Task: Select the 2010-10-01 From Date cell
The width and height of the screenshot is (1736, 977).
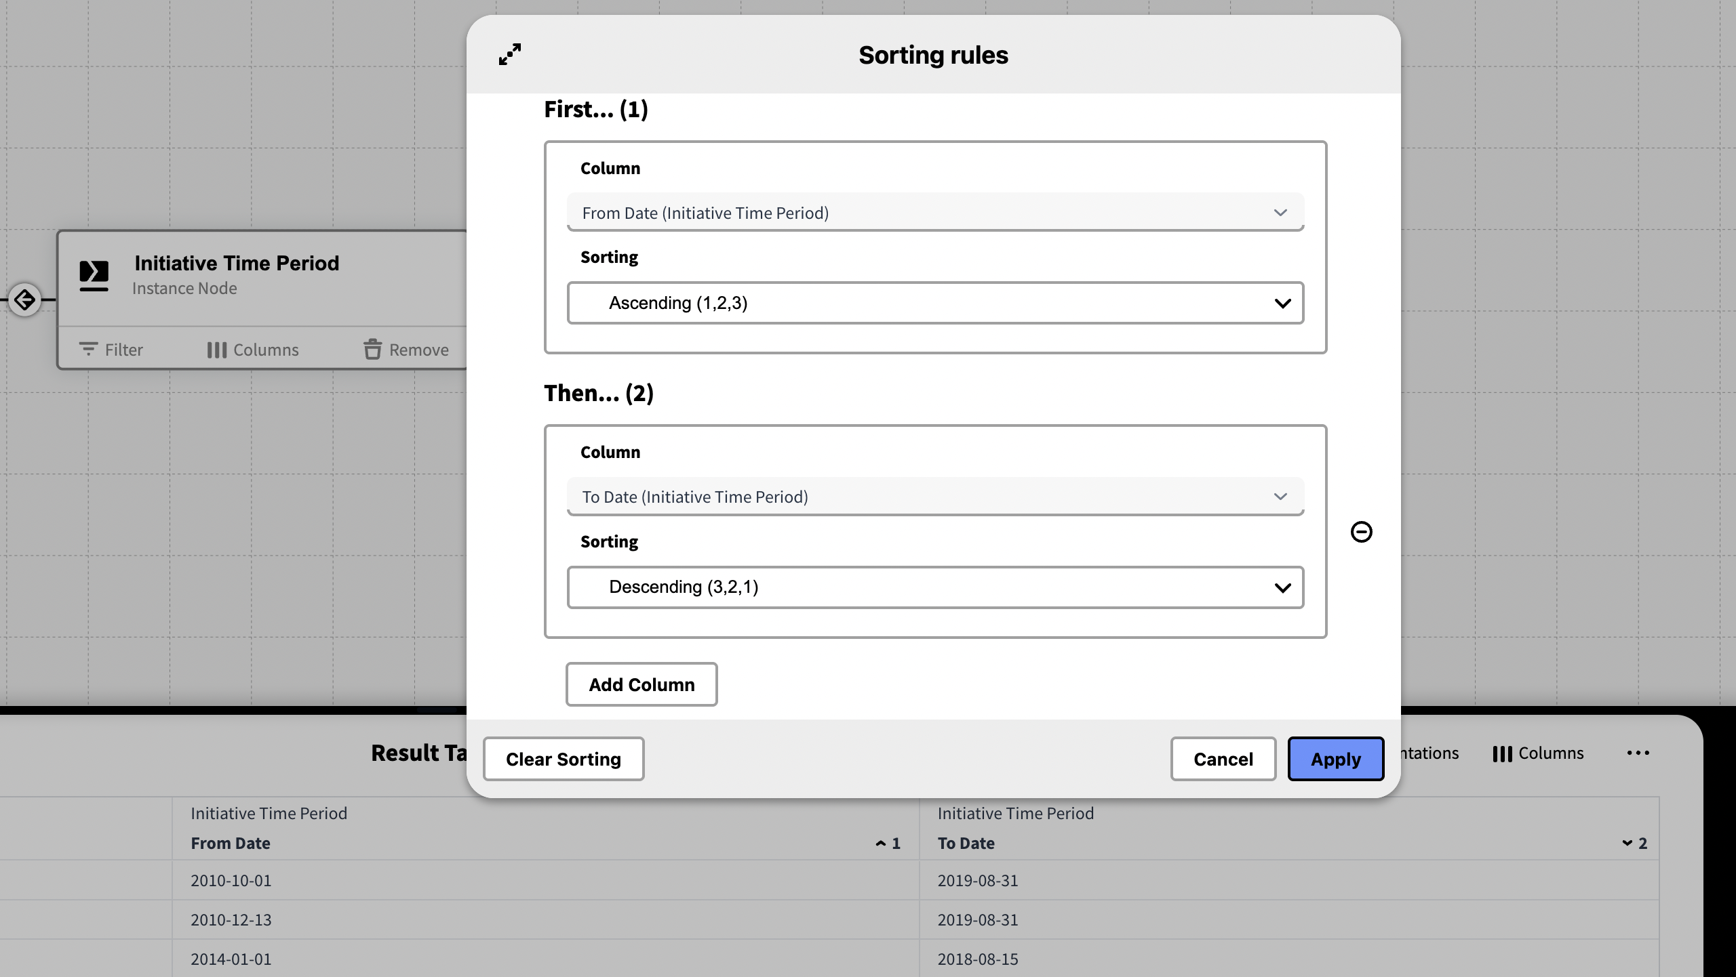Action: click(231, 881)
